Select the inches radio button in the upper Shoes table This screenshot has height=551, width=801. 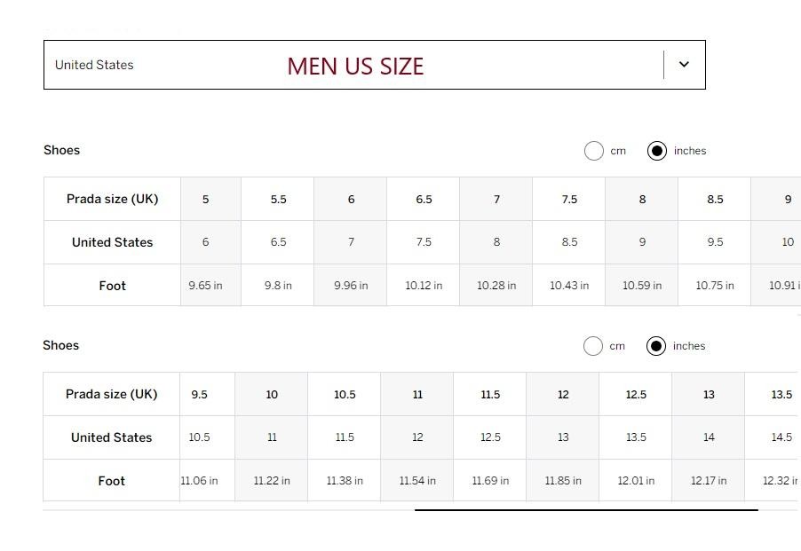point(657,151)
